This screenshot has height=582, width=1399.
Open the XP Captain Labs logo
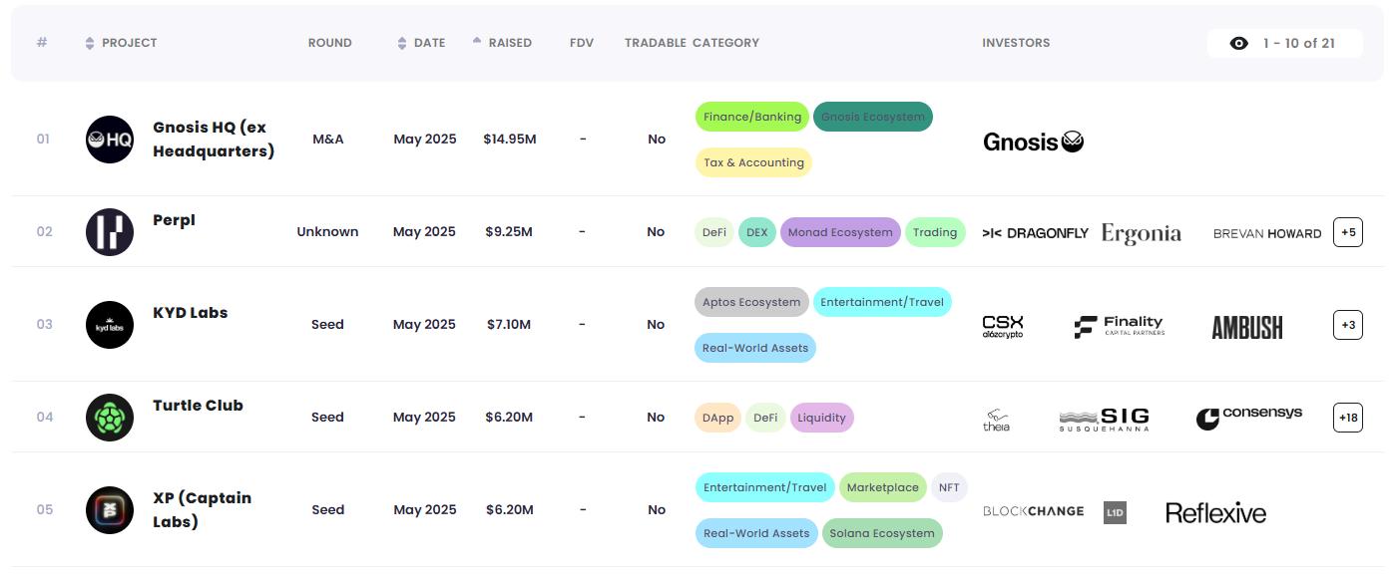point(110,510)
